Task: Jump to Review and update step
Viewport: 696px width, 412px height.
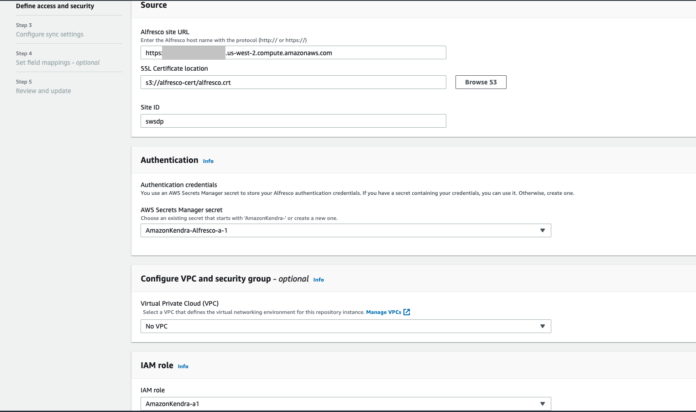Action: tap(43, 91)
